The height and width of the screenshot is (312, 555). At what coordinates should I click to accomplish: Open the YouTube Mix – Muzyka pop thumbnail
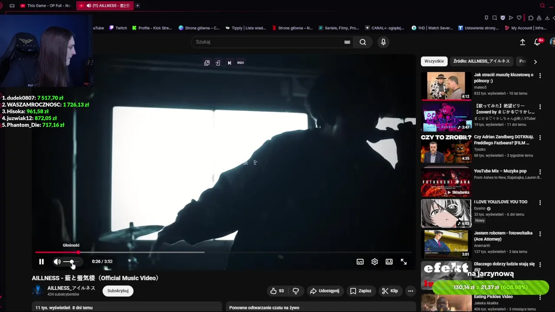446,182
